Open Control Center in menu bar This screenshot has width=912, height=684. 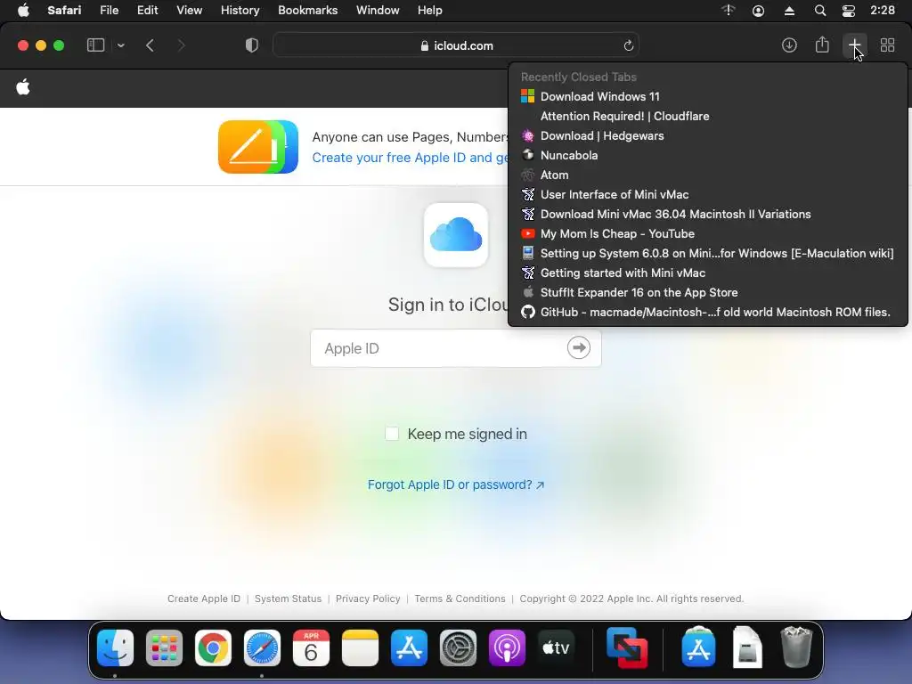pyautogui.click(x=849, y=11)
